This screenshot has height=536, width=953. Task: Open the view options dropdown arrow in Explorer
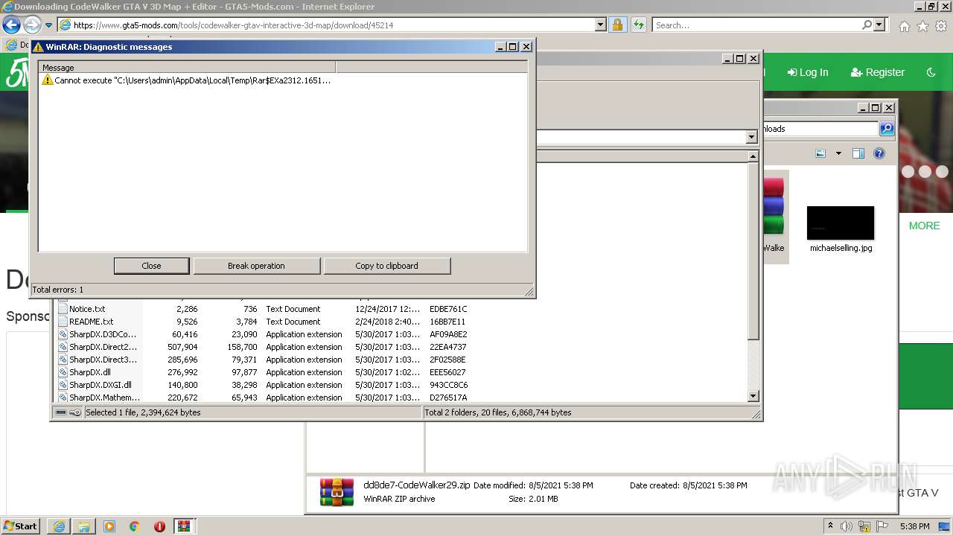click(838, 153)
